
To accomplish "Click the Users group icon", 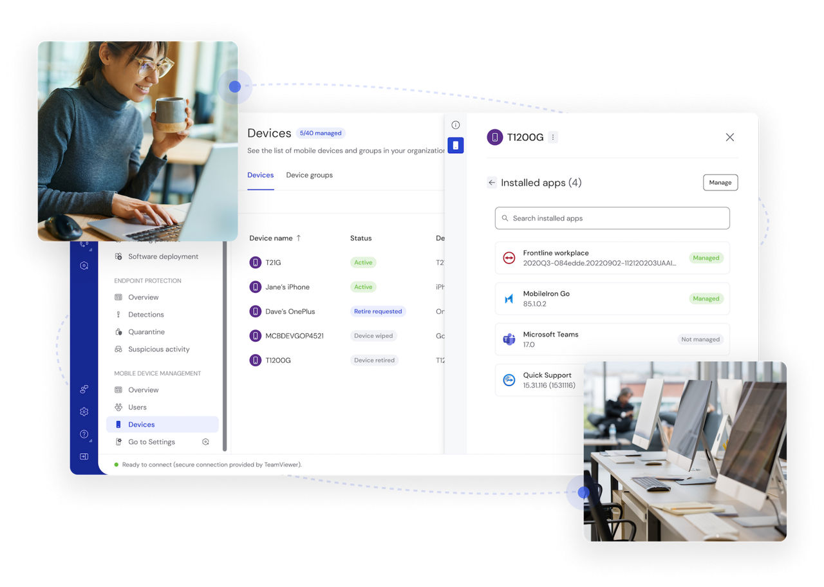I will 118,407.
